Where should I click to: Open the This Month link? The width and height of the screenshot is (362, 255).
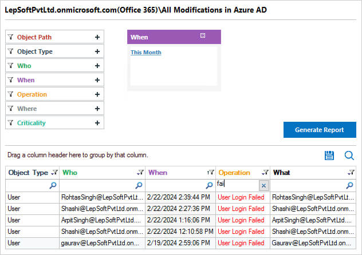(x=146, y=52)
